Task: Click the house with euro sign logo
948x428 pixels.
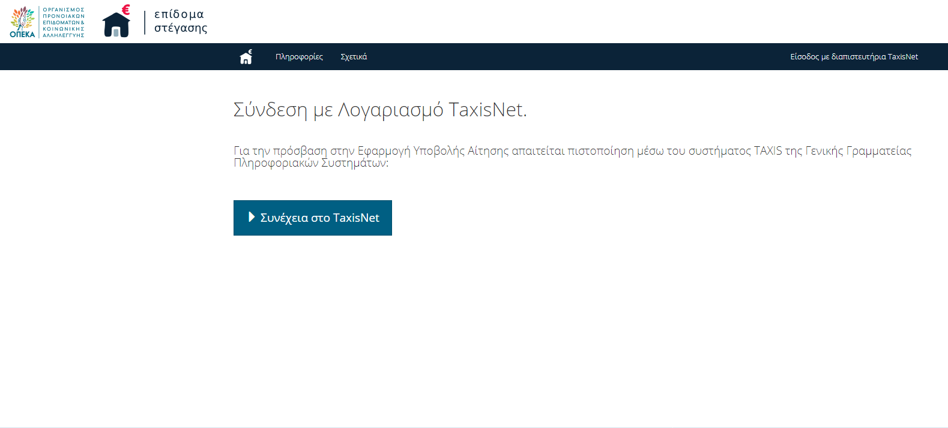Action: pos(116,21)
